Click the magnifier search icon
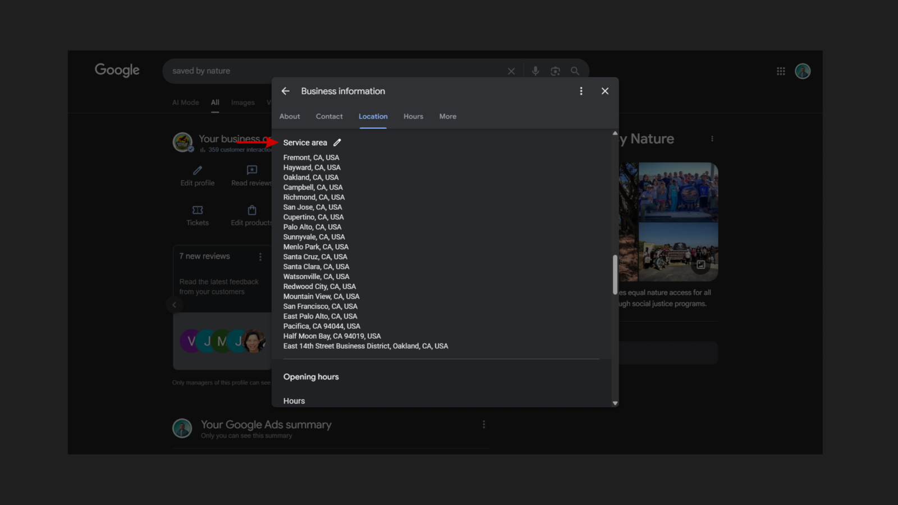 click(x=575, y=71)
